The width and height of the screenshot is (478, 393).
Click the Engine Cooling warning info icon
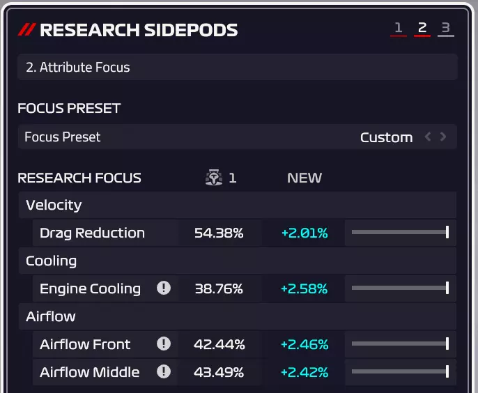164,288
